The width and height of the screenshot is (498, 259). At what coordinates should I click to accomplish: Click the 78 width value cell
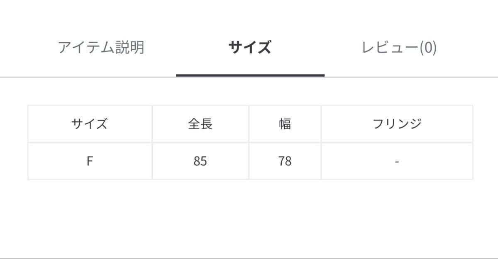tap(285, 161)
